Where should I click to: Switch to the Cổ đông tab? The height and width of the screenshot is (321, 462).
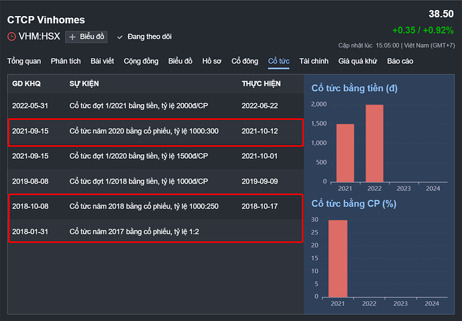click(245, 61)
